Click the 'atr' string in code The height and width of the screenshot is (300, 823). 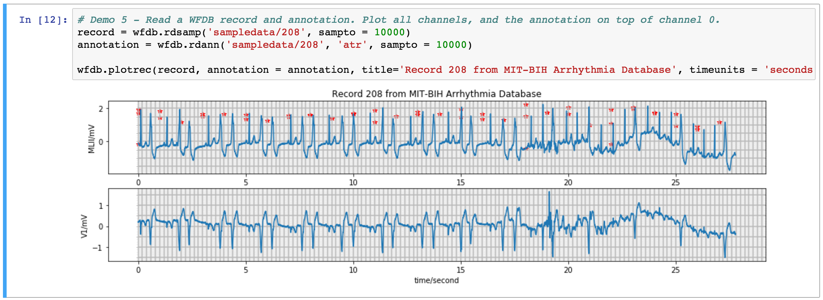pos(352,45)
